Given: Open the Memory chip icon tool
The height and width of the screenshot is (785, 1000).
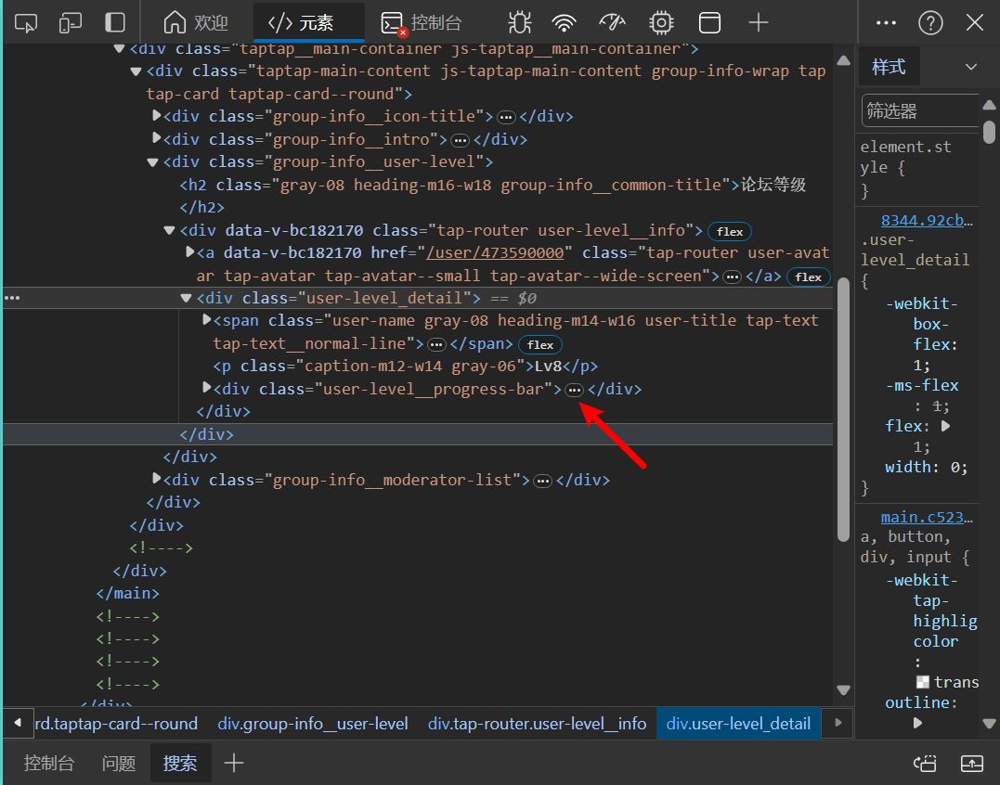Looking at the screenshot, I should tap(661, 23).
